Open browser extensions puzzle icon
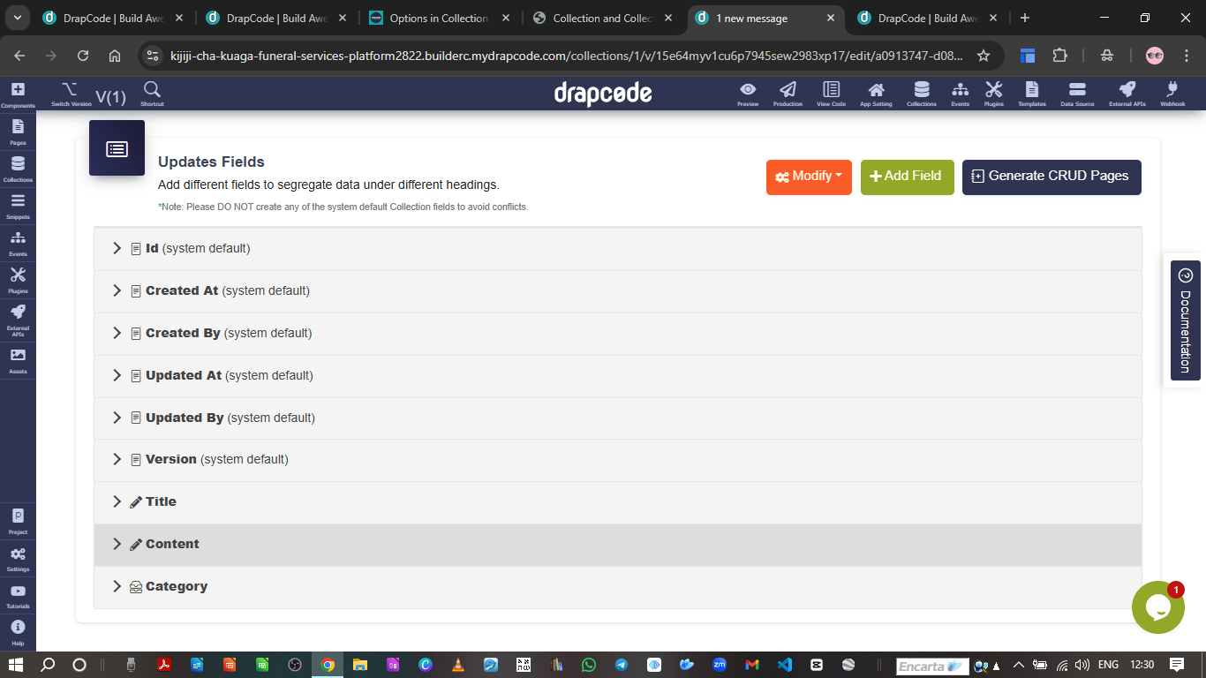1206x678 pixels. point(1060,56)
